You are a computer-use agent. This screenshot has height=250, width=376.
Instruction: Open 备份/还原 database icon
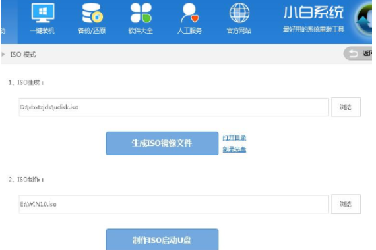tap(92, 13)
